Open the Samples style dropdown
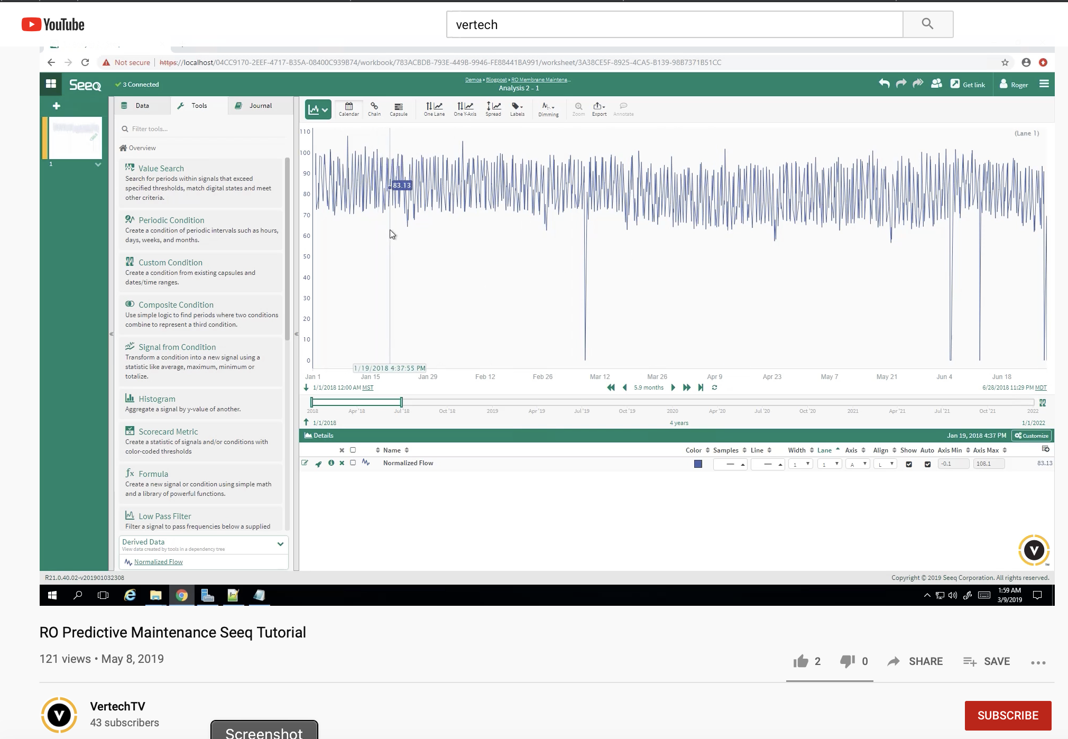This screenshot has width=1068, height=739. (730, 464)
